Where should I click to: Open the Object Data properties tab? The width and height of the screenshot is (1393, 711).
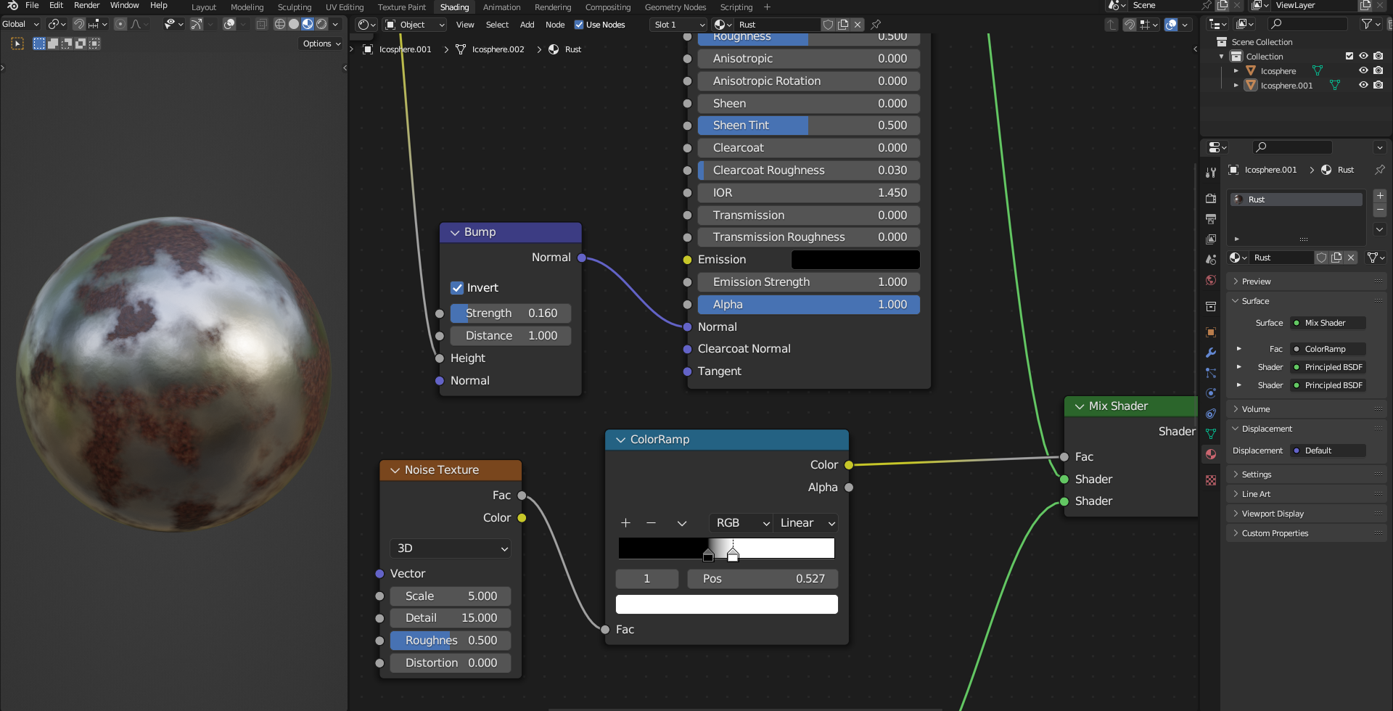(1210, 434)
